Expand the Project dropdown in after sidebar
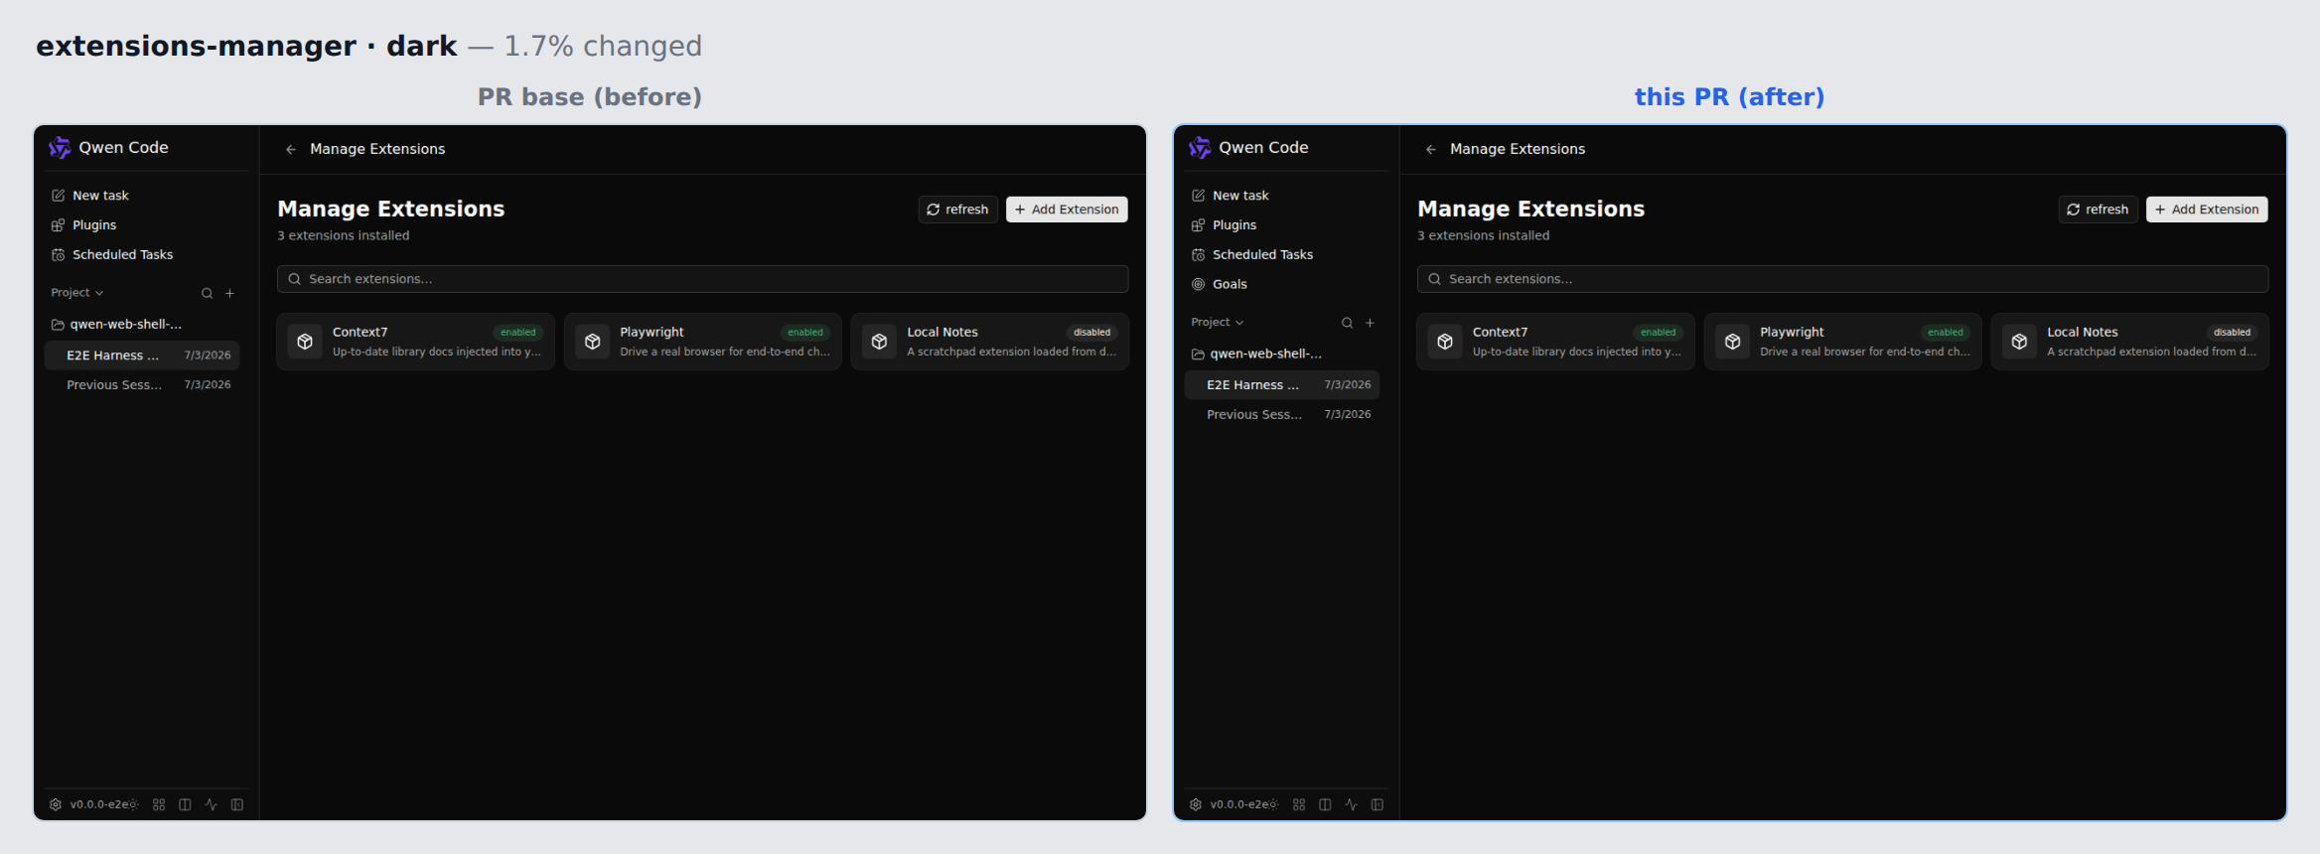Viewport: 2320px width, 854px height. [1218, 323]
